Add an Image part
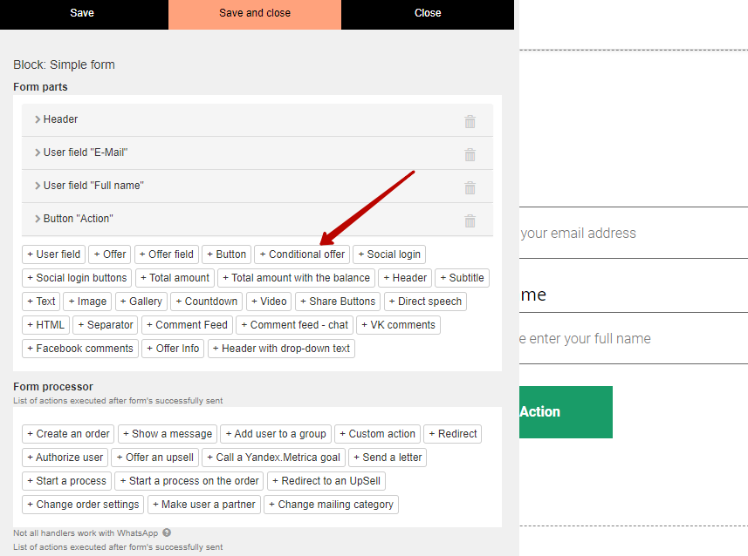The width and height of the screenshot is (748, 556). [87, 302]
